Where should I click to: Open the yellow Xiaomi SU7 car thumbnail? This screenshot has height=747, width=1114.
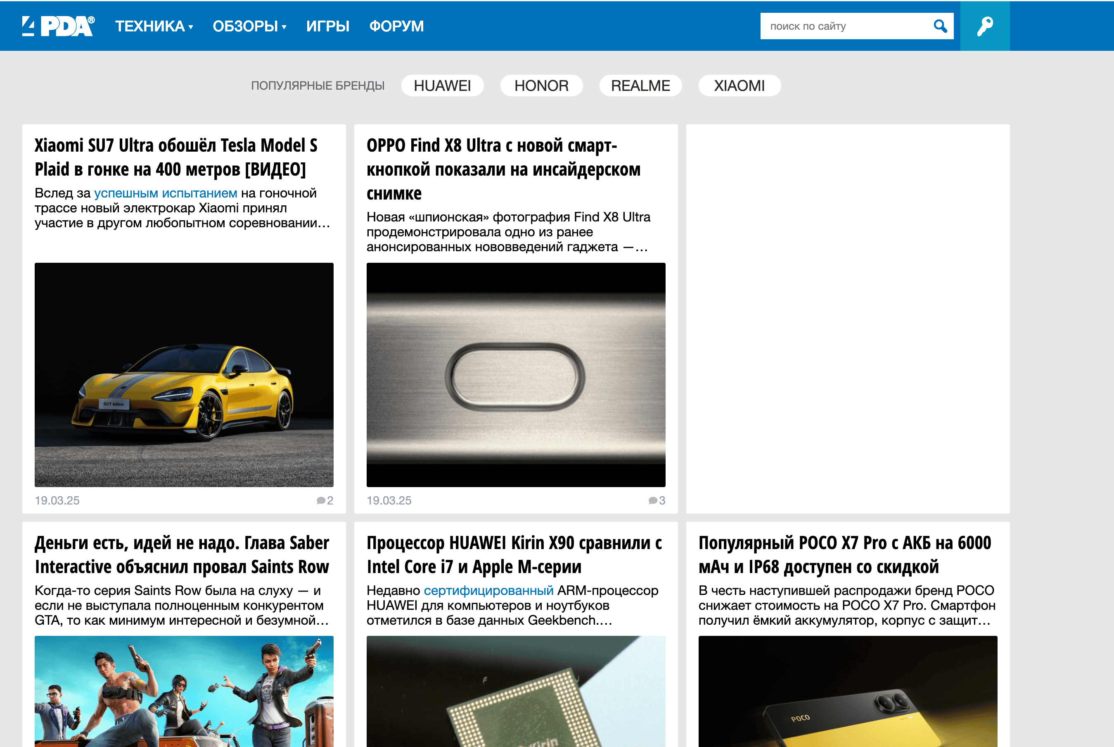[184, 374]
